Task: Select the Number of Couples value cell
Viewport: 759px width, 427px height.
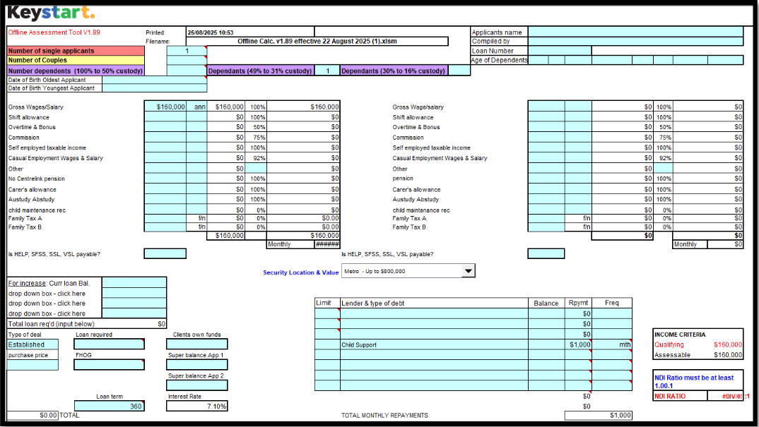Action: [x=187, y=61]
